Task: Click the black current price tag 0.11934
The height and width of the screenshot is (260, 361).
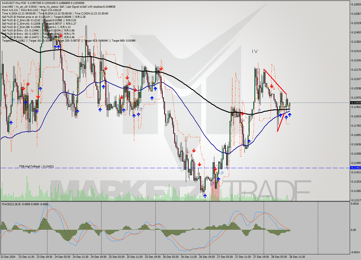Action: coord(355,103)
